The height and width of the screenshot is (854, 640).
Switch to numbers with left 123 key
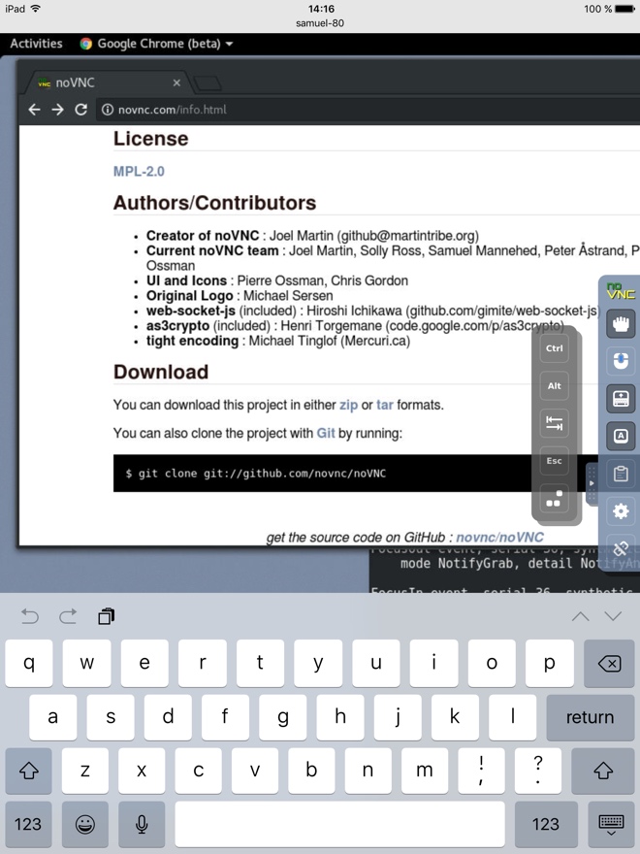pyautogui.click(x=29, y=824)
